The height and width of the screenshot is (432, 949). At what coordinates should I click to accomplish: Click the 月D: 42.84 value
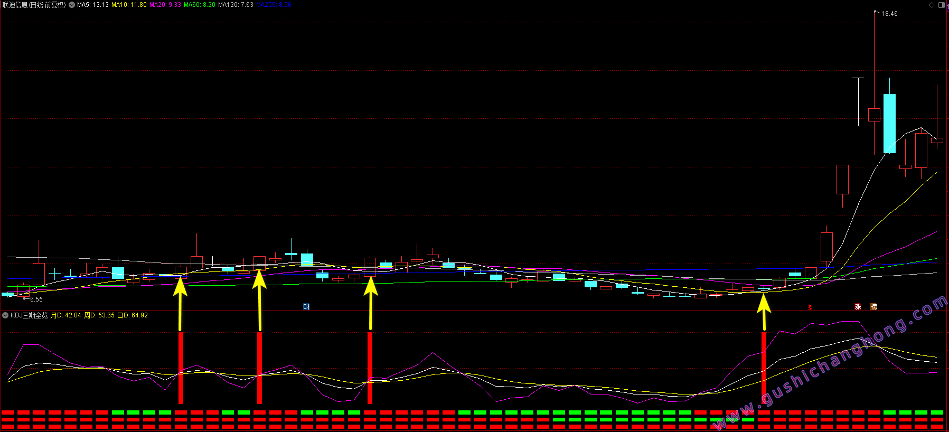pos(66,315)
